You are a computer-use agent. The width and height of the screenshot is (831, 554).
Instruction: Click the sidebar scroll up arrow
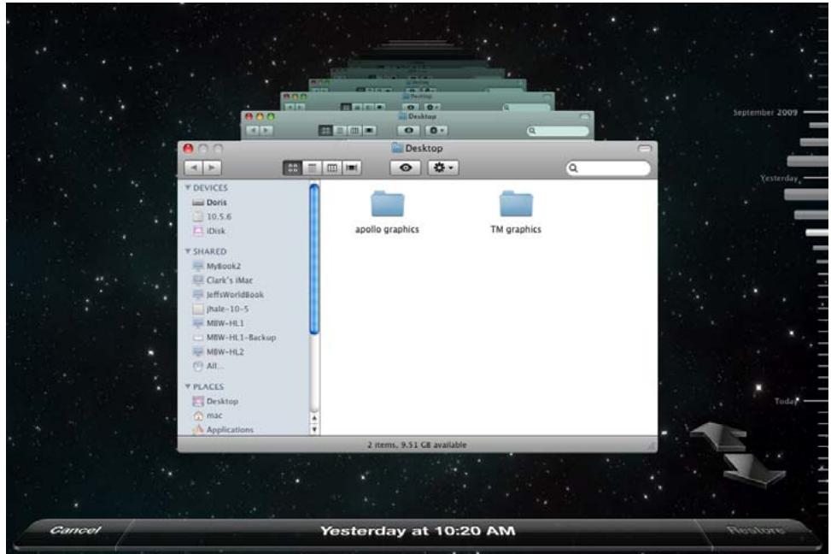pyautogui.click(x=314, y=418)
